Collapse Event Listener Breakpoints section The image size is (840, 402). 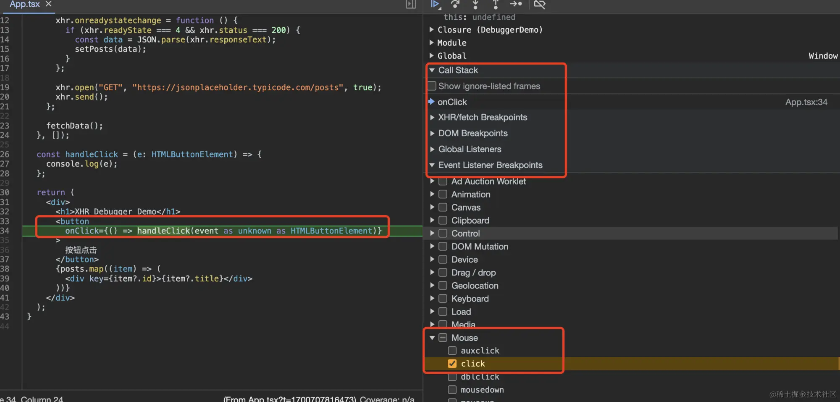pos(432,166)
